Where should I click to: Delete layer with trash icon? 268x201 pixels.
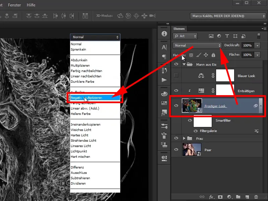coord(256,197)
